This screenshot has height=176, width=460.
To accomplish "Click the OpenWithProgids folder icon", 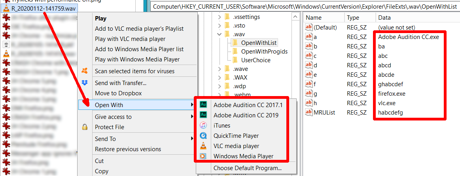I will pyautogui.click(x=235, y=52).
